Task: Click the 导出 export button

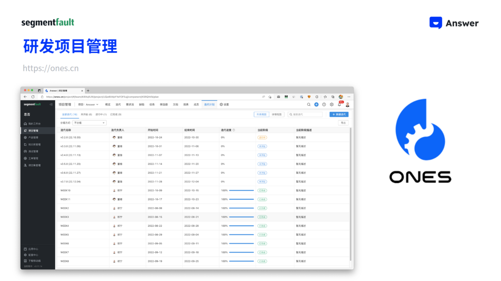Action: coord(343,123)
